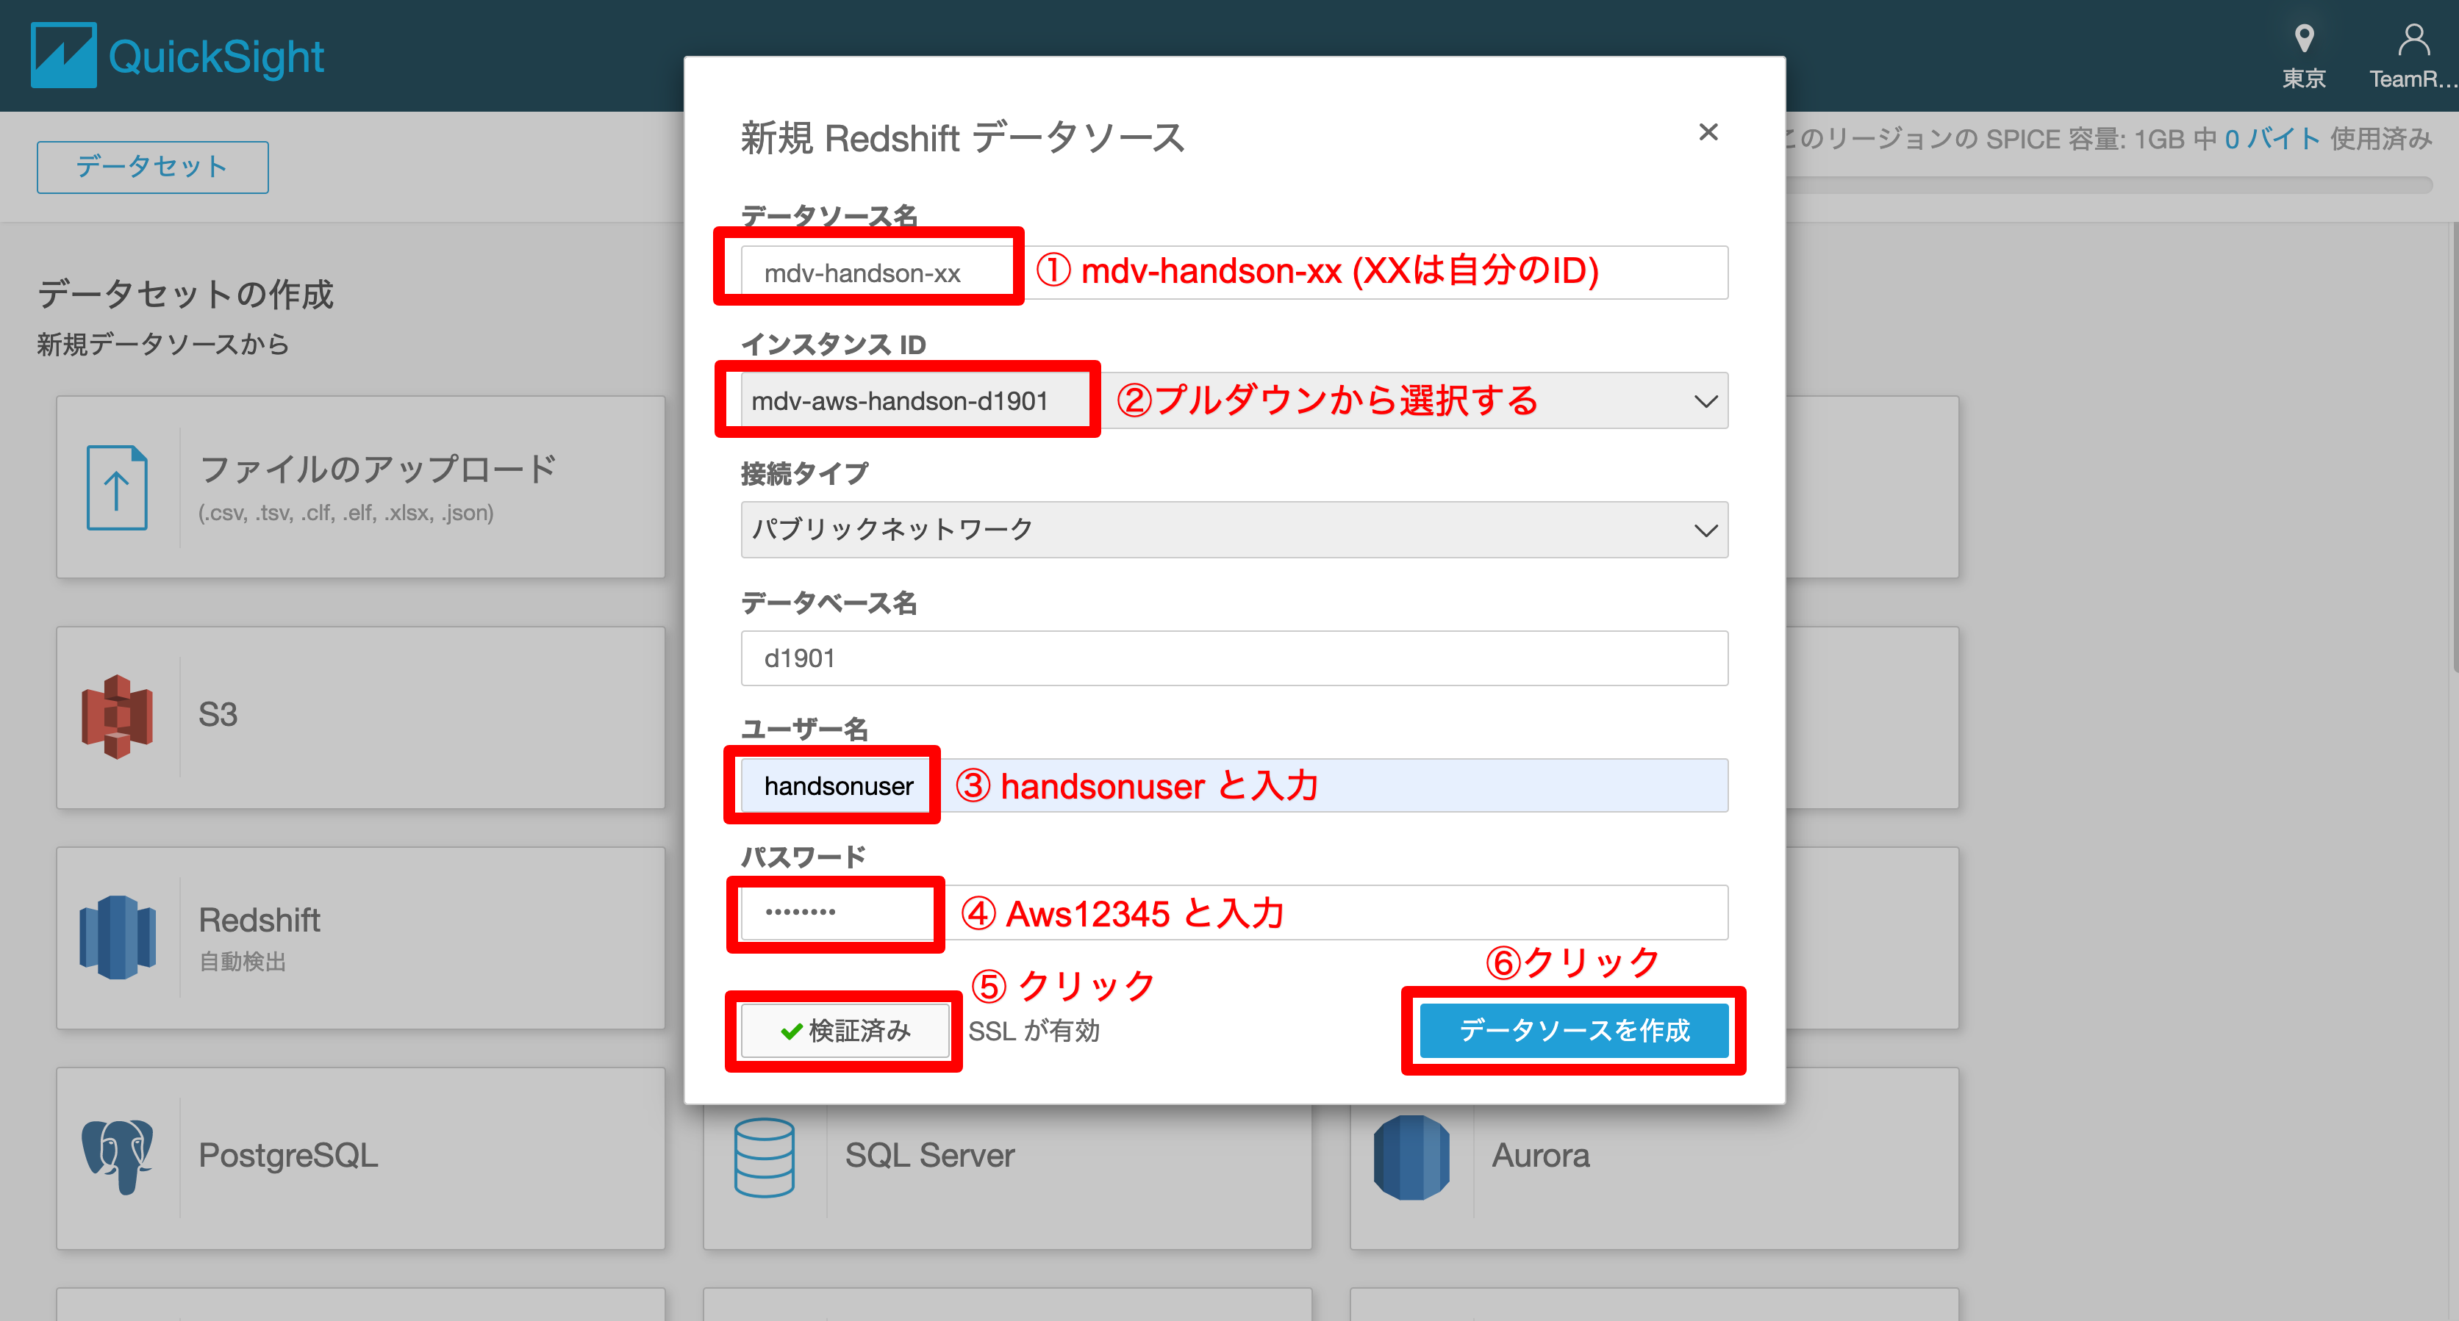Image resolution: width=2459 pixels, height=1321 pixels.
Task: Click the QuickSight logo icon
Action: pyautogui.click(x=63, y=55)
